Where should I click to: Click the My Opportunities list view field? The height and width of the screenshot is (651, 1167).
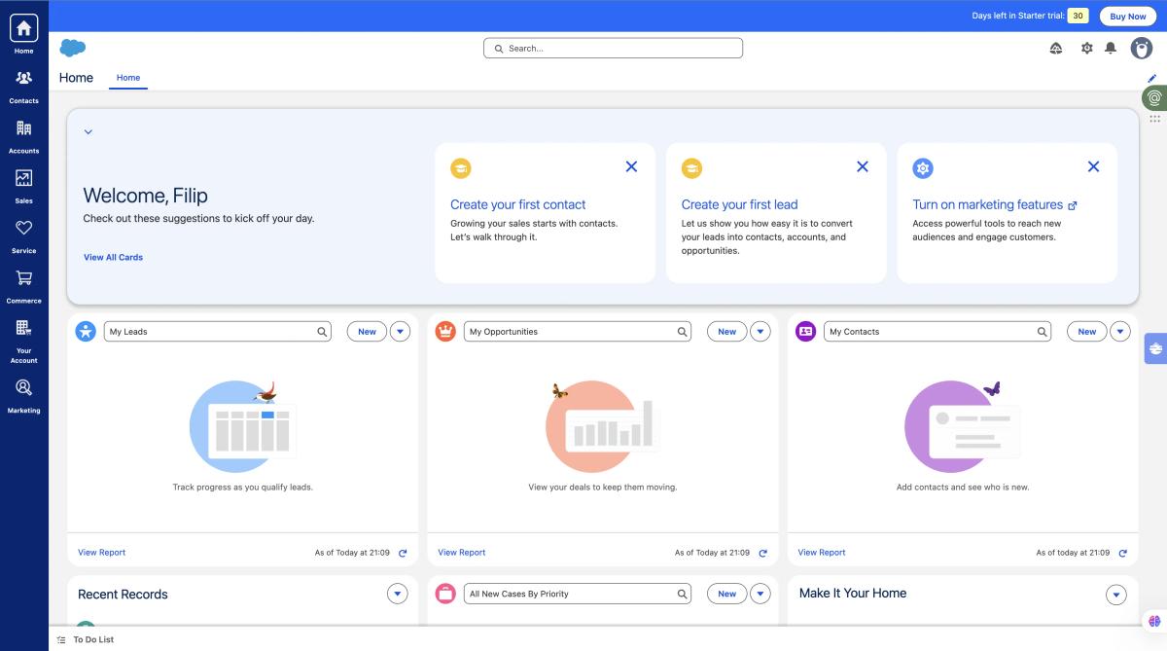[578, 332]
